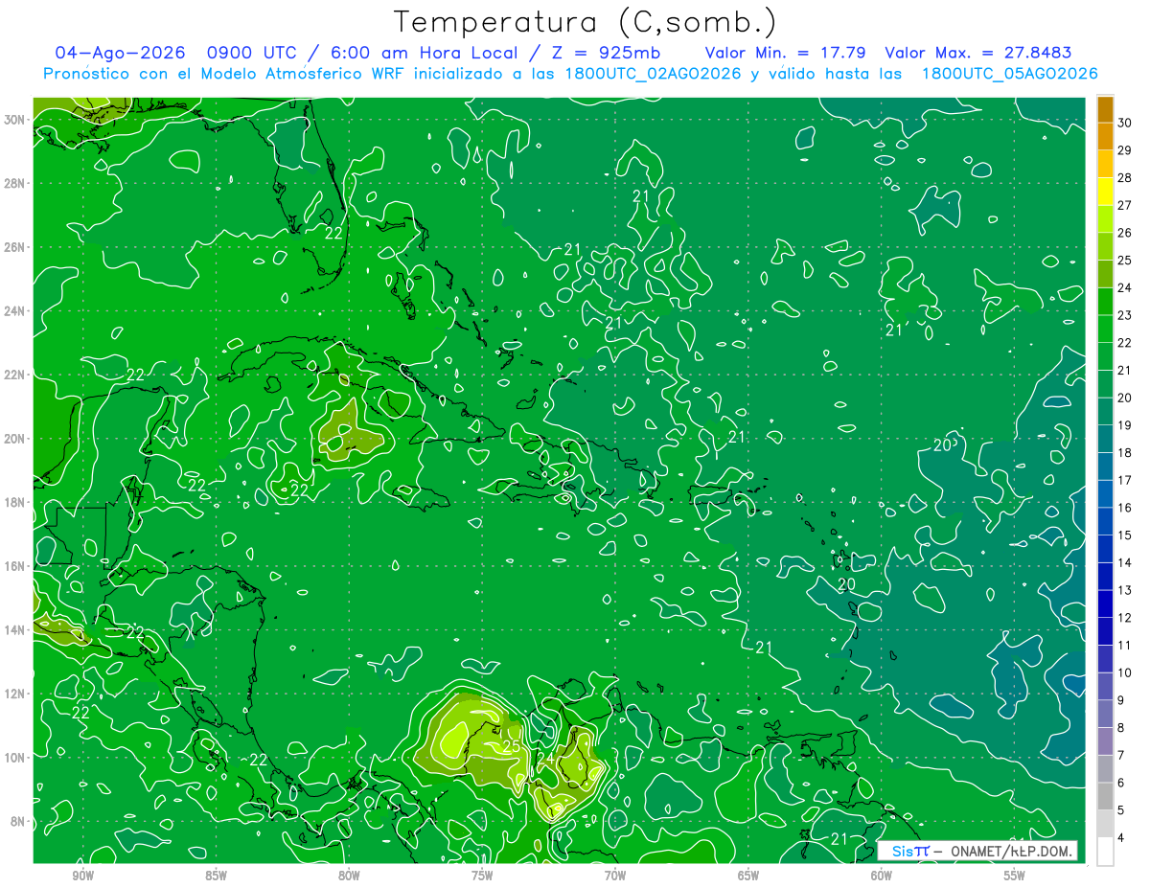Viewport: 1150px width, 888px height.
Task: Click the color scale label '23'
Action: 1125,315
